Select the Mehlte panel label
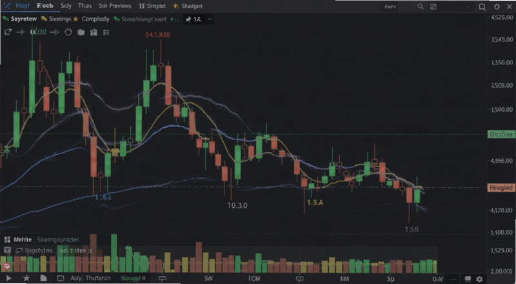Screen dimensions: 516x284 pyautogui.click(x=23, y=239)
